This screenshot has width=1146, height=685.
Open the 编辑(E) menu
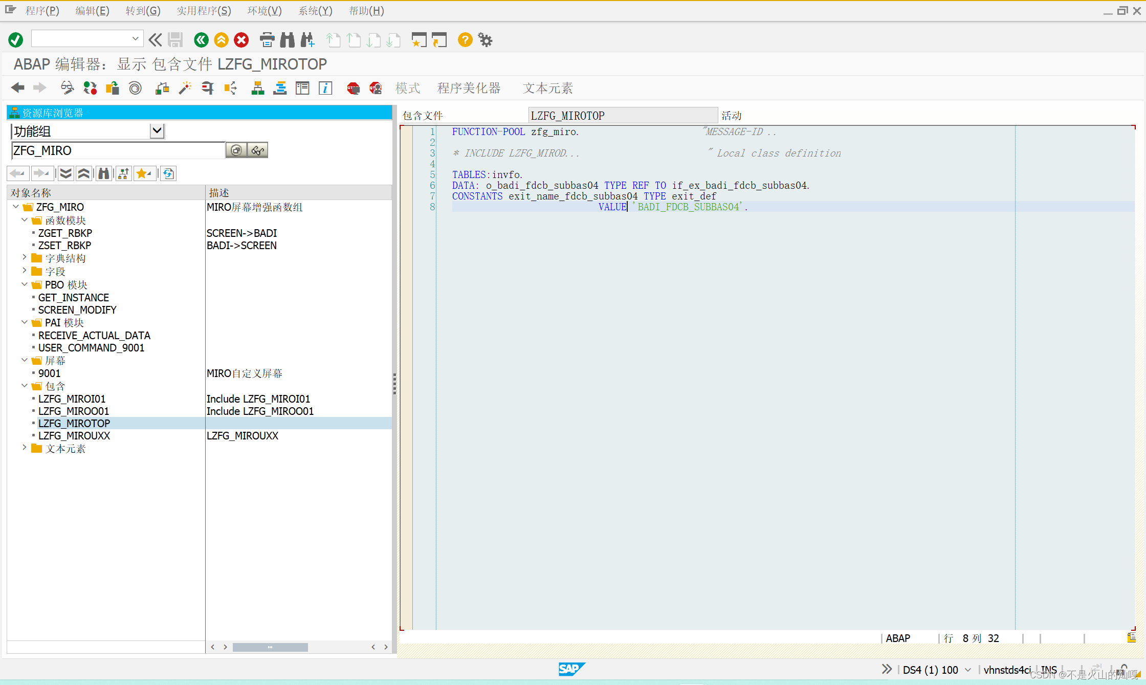(92, 11)
